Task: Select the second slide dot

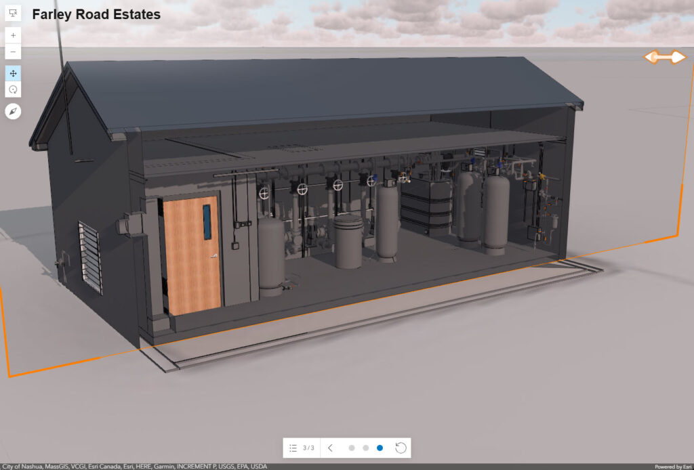Action: pos(365,448)
